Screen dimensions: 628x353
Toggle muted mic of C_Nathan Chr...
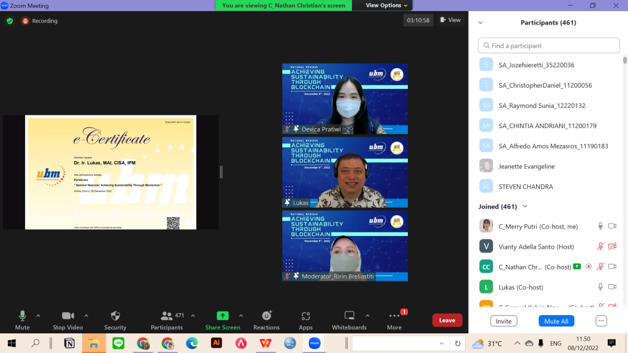click(x=600, y=267)
